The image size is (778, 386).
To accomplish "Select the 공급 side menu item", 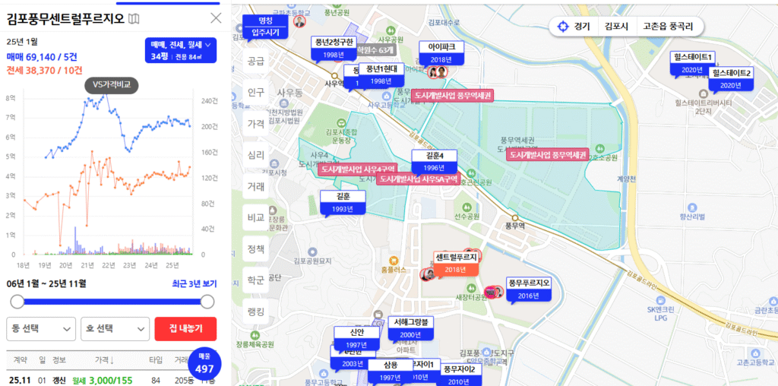I will point(256,61).
